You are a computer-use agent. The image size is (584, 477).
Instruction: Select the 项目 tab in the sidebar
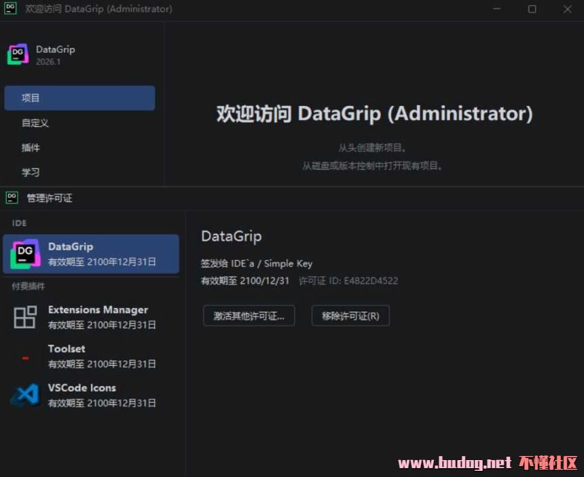(x=79, y=98)
